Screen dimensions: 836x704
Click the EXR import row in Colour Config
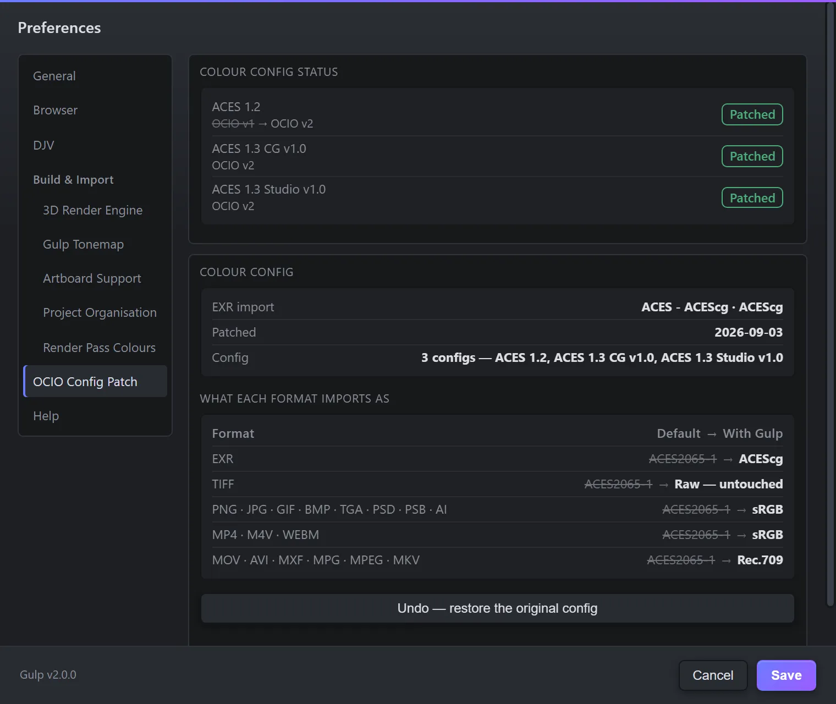point(497,307)
